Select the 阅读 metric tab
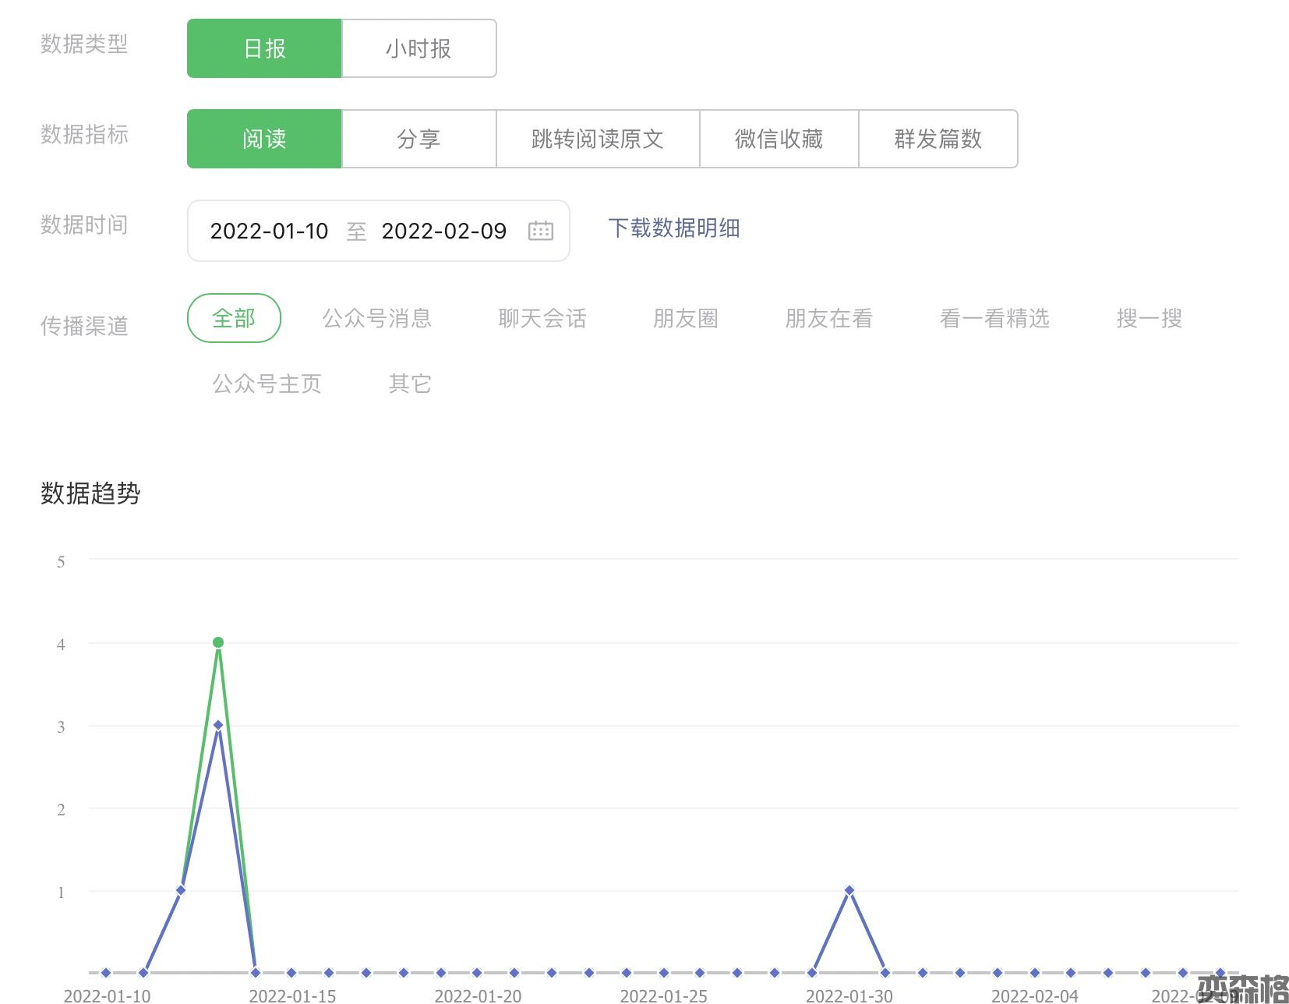 264,139
